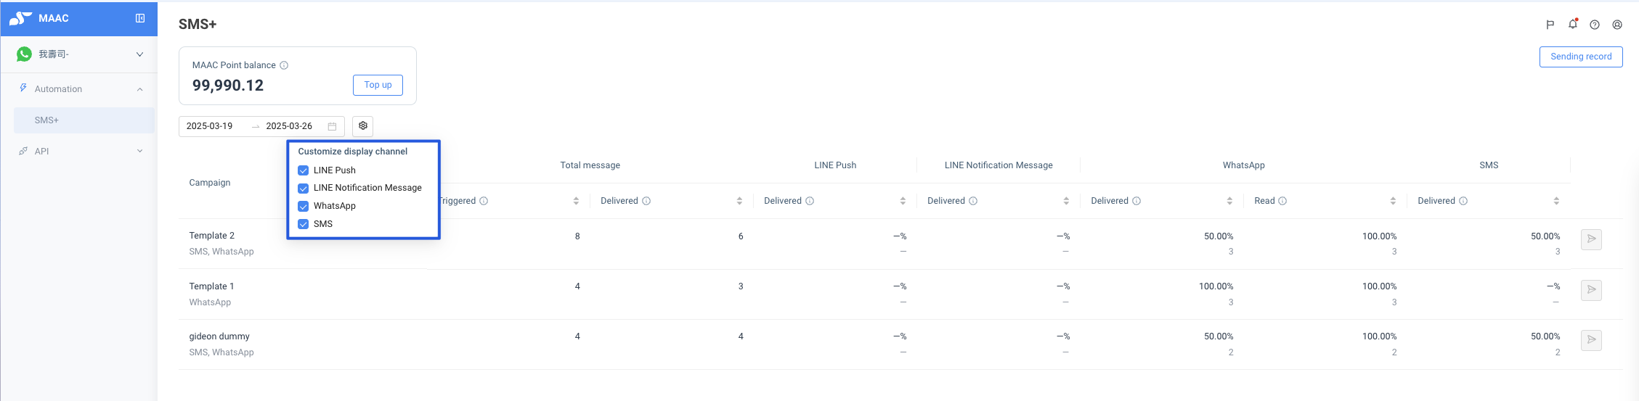
Task: Disable the LINE Notification Message checkbox
Action: click(304, 188)
